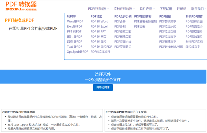Open the 注册码 menu item
Viewport: 207px width, 133px height.
[181, 9]
